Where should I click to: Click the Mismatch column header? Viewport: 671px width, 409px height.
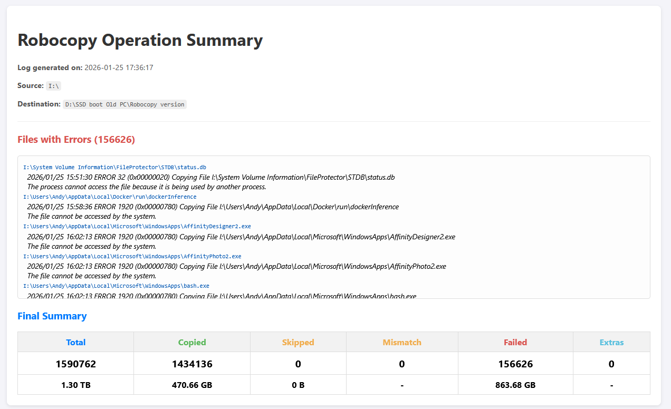click(402, 342)
